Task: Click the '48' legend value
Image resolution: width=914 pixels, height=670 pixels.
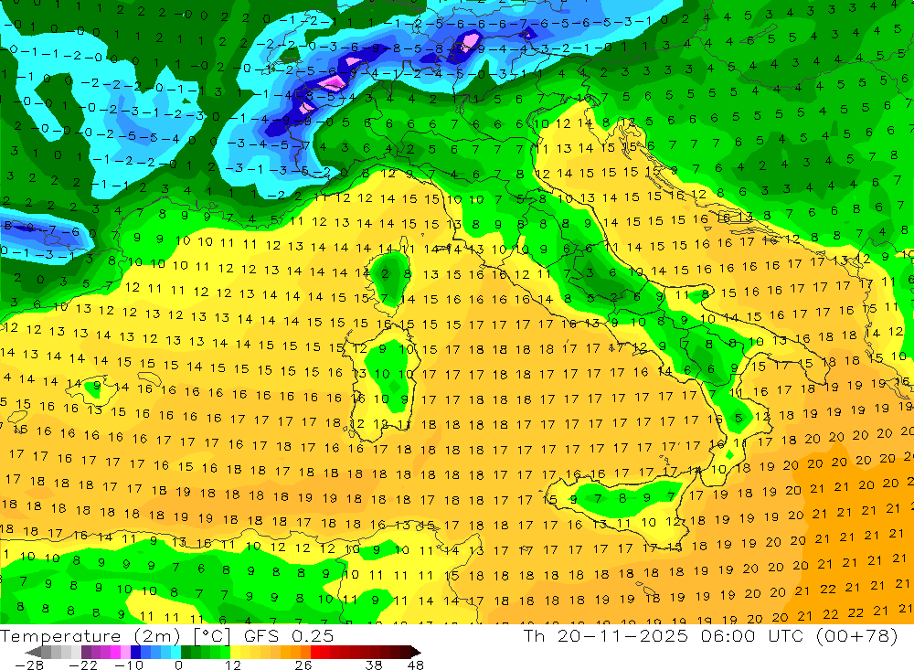Action: click(x=415, y=665)
